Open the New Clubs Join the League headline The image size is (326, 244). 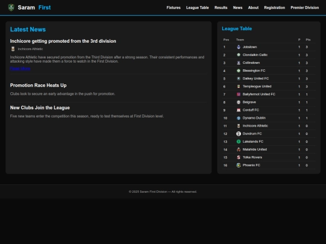(x=40, y=108)
